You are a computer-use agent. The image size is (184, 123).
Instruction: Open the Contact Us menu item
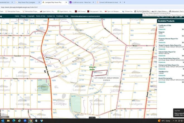click(x=51, y=16)
